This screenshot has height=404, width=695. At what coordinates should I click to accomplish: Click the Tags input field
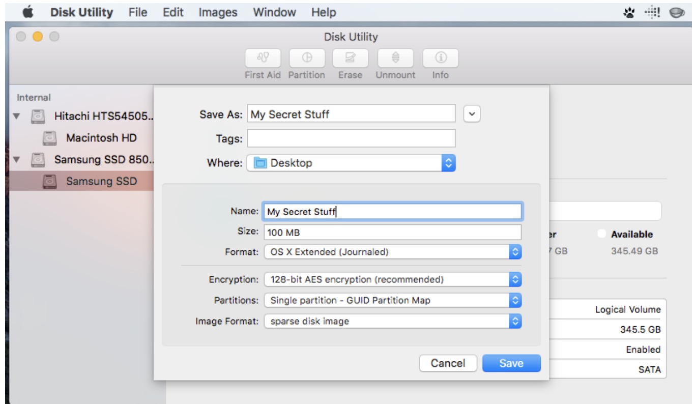pos(351,138)
